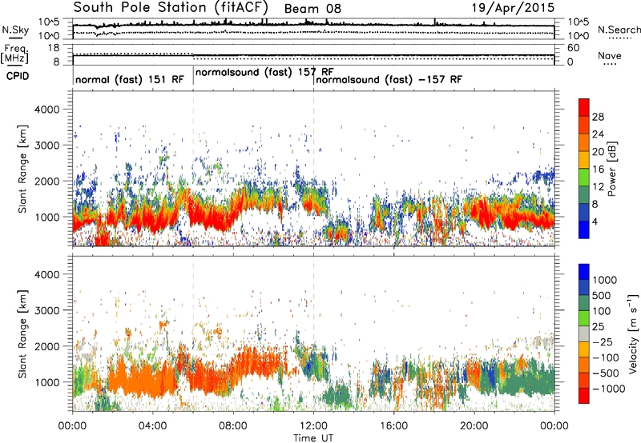Click the '1000' tick on the velocity colorbar
Screen dimensions: 641x443
(604, 280)
